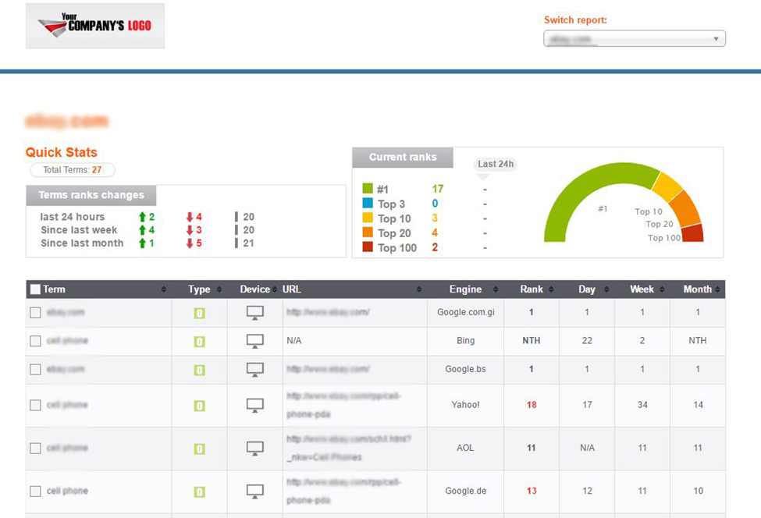Click the green up arrow for Since last month

142,243
